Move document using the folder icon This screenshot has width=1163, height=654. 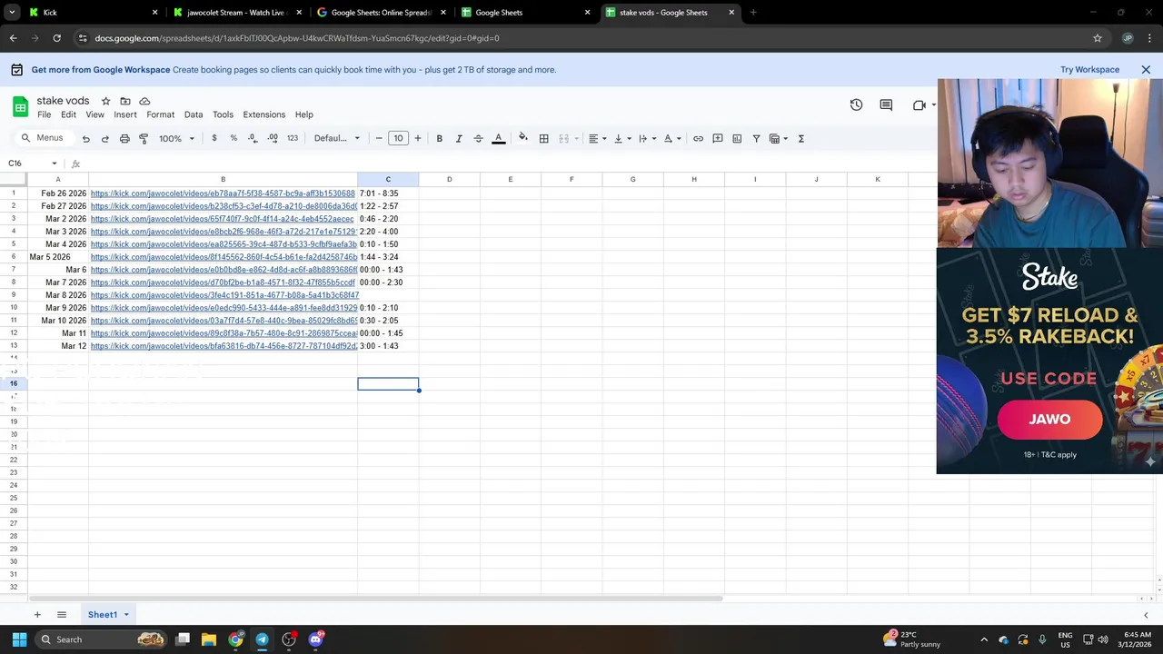coord(125,101)
